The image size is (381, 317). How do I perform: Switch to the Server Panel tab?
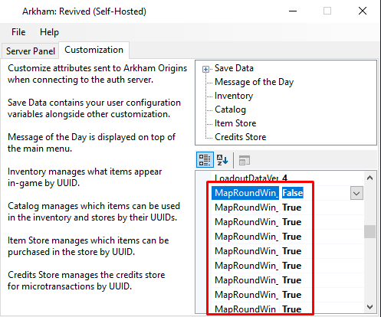[x=31, y=51]
